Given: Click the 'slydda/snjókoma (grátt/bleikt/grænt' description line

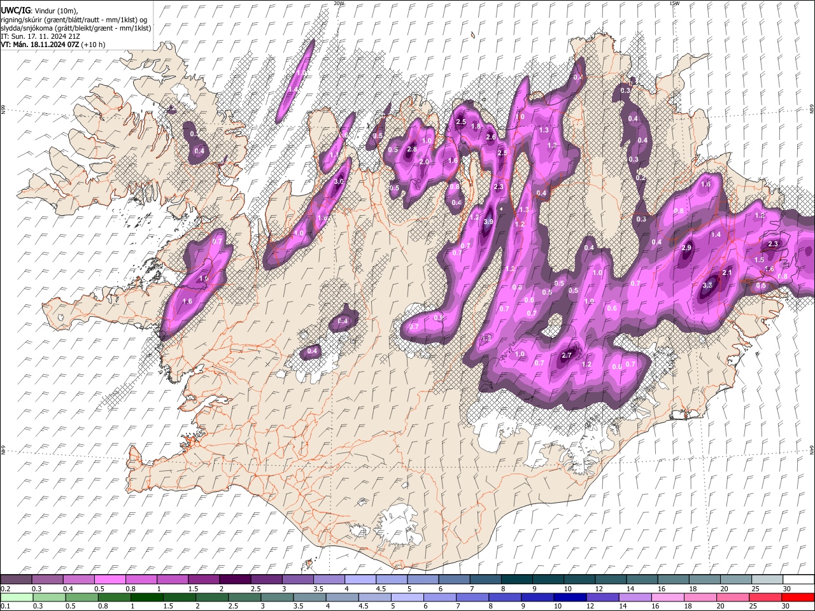Looking at the screenshot, I should point(76,29).
